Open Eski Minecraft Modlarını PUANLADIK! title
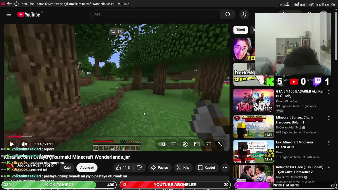338x190 pixels. (x=294, y=145)
